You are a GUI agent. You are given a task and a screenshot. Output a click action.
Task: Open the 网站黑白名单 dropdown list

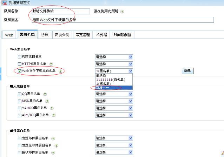point(114,56)
